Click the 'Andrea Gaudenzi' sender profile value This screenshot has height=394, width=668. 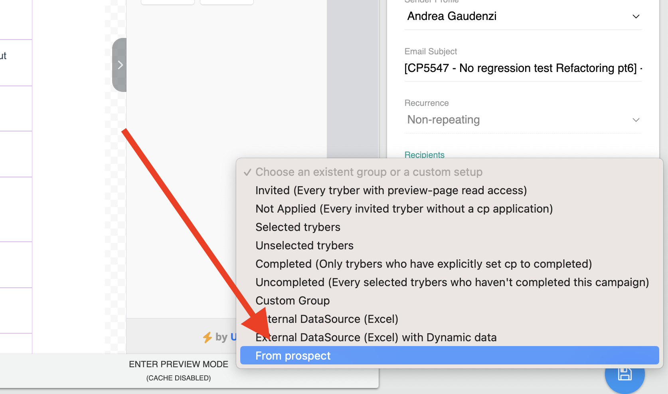pyautogui.click(x=452, y=16)
